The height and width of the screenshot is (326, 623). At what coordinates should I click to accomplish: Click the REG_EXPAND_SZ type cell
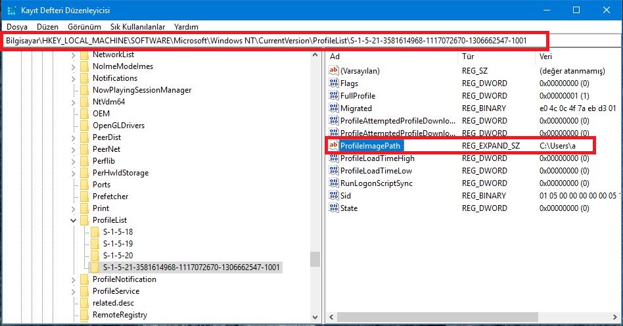click(x=491, y=146)
